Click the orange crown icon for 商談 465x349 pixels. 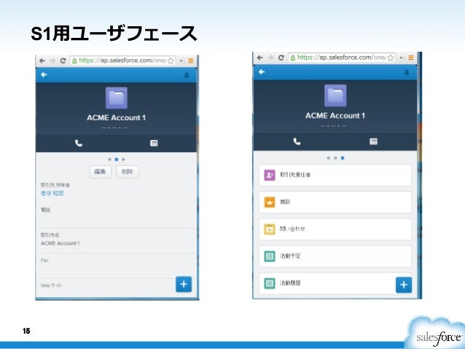coord(270,203)
